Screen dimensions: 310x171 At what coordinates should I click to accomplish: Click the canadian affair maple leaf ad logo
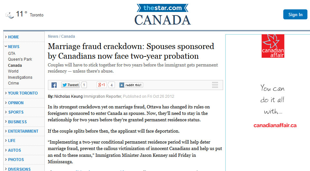tap(273, 46)
